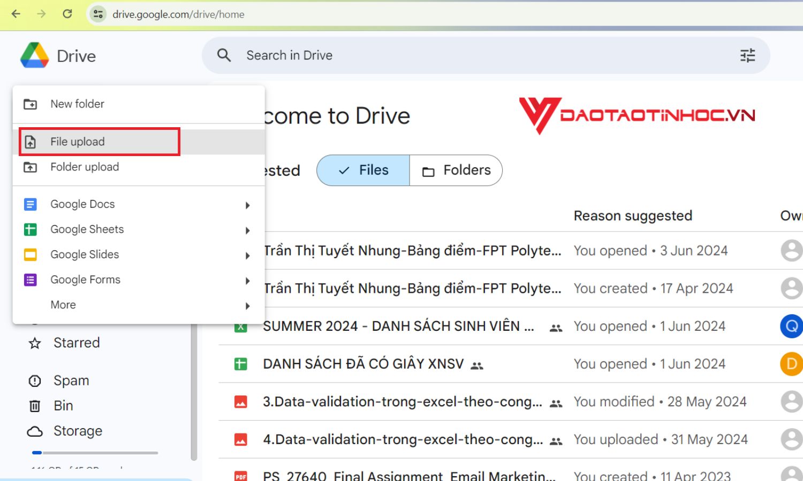Select Folder upload menu entry
Image resolution: width=803 pixels, height=481 pixels.
(85, 167)
